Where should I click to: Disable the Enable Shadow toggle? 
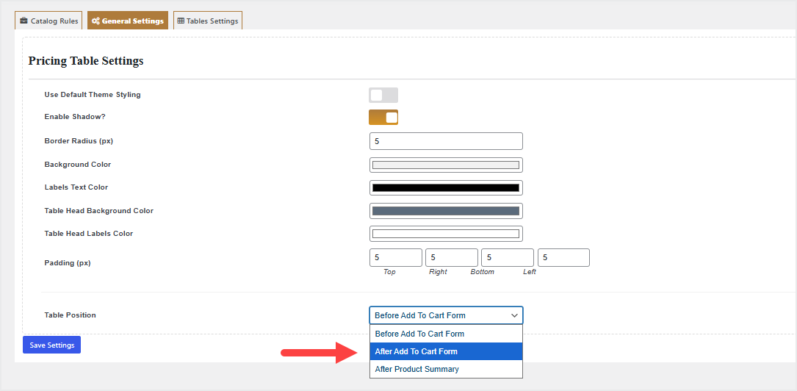click(383, 118)
